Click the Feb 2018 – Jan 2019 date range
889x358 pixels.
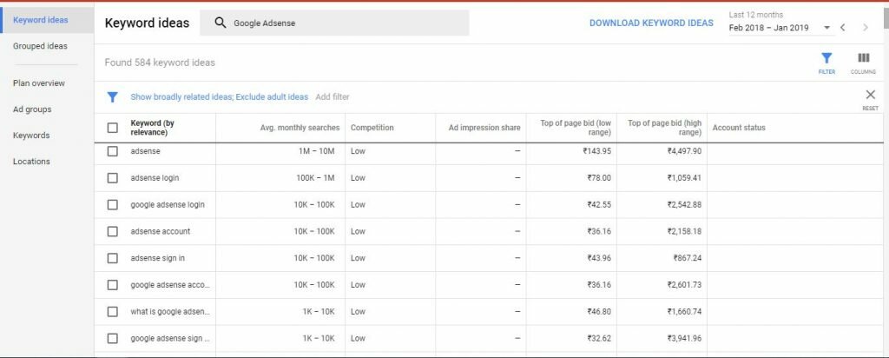tap(769, 27)
